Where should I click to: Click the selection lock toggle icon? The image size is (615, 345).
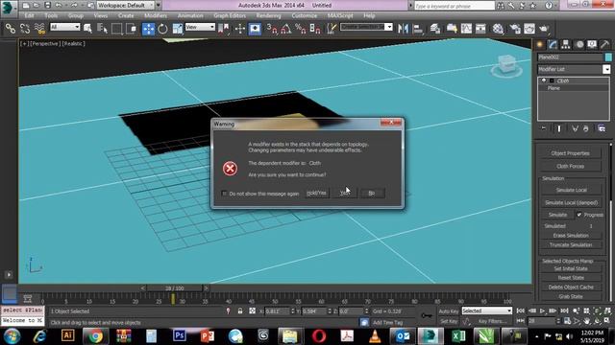[240, 310]
